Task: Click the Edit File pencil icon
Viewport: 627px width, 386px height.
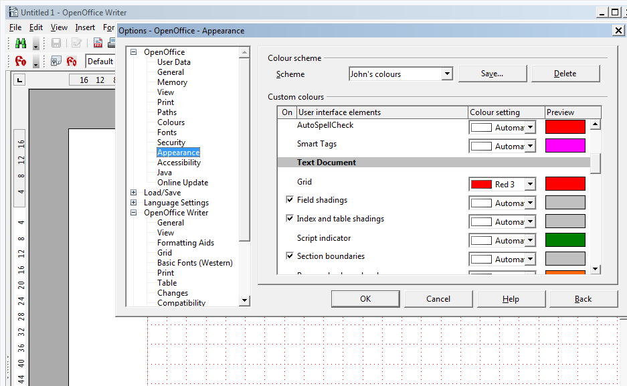Action: (76, 43)
